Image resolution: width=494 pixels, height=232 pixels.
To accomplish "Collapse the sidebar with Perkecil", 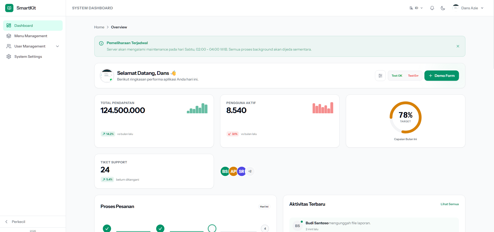I will tap(33, 222).
